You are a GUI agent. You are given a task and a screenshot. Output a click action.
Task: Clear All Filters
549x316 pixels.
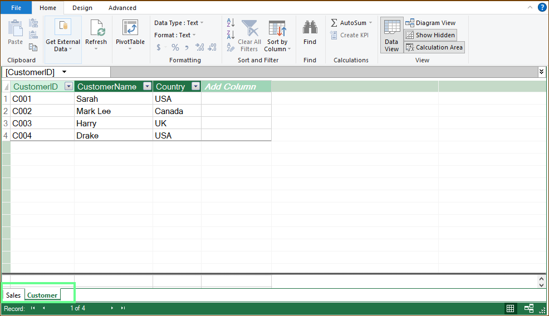tap(249, 36)
